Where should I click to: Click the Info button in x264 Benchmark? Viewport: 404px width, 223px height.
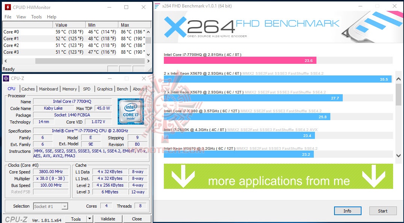(x=347, y=211)
